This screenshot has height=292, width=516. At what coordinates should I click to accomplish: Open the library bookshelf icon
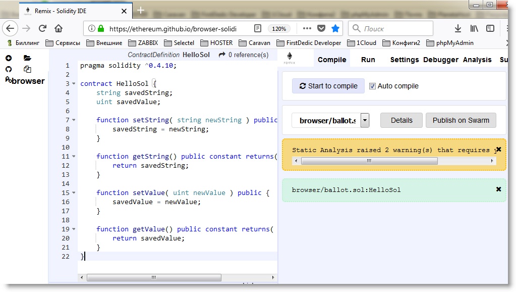click(474, 29)
